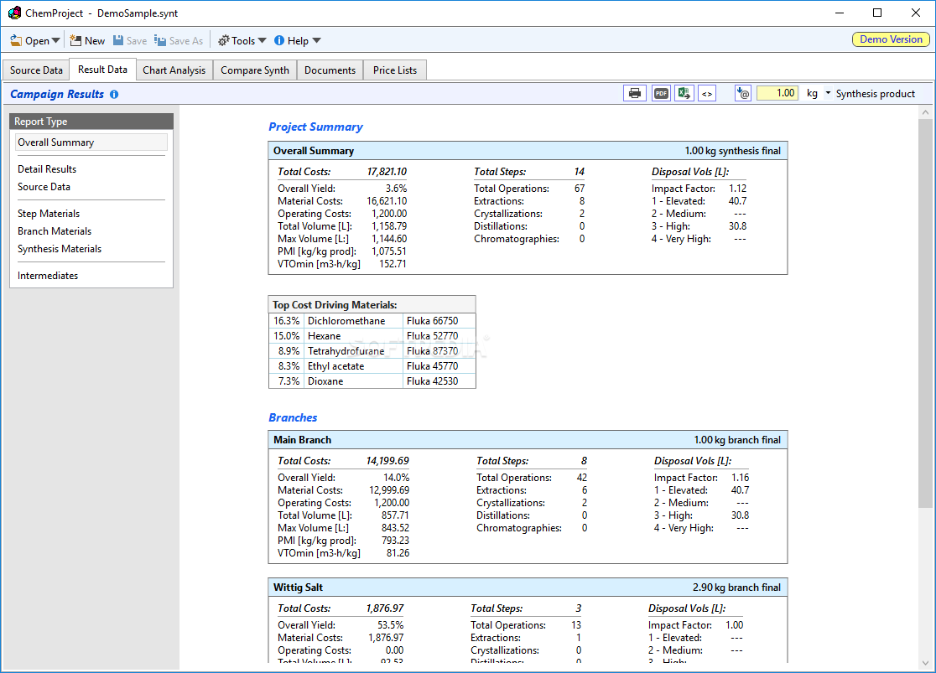Click the Tetrahydrofurane material row

(x=372, y=351)
